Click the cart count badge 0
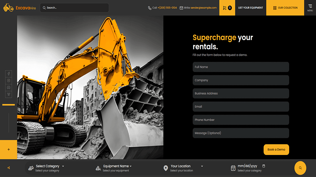 pos(230,8)
